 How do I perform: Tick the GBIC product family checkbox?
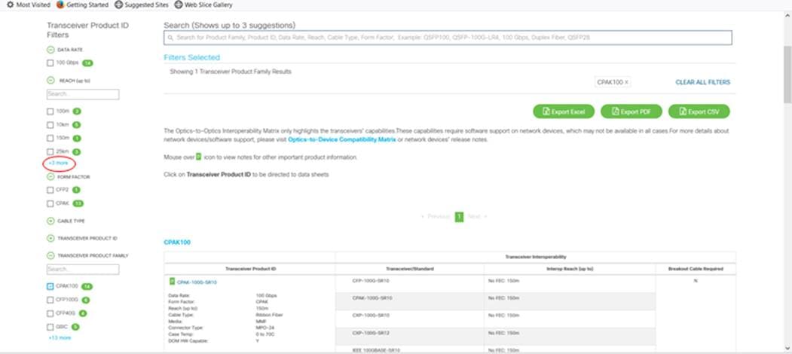pyautogui.click(x=50, y=327)
